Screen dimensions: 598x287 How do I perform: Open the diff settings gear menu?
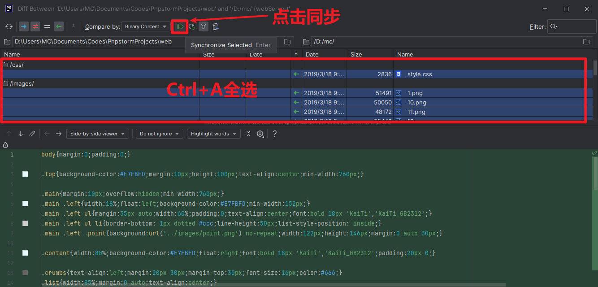tap(260, 134)
